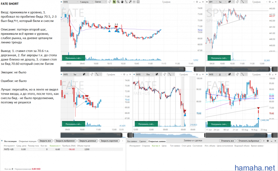Switch to the Сделки tab

click(142, 141)
